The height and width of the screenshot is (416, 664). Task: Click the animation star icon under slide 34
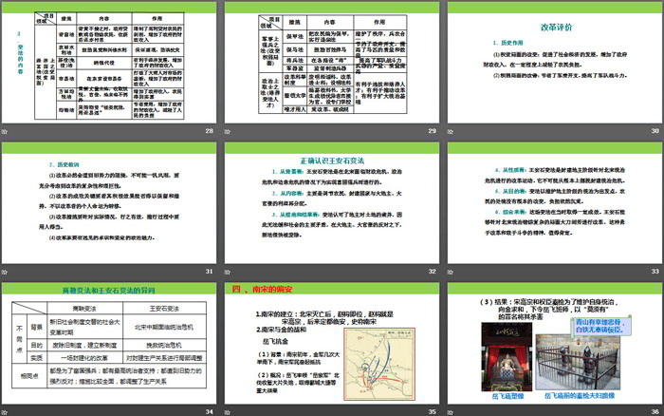coord(8,410)
